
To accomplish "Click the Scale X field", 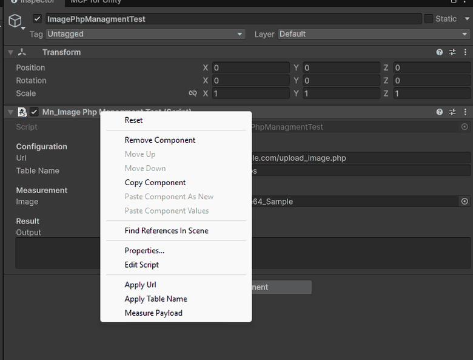I will click(250, 93).
